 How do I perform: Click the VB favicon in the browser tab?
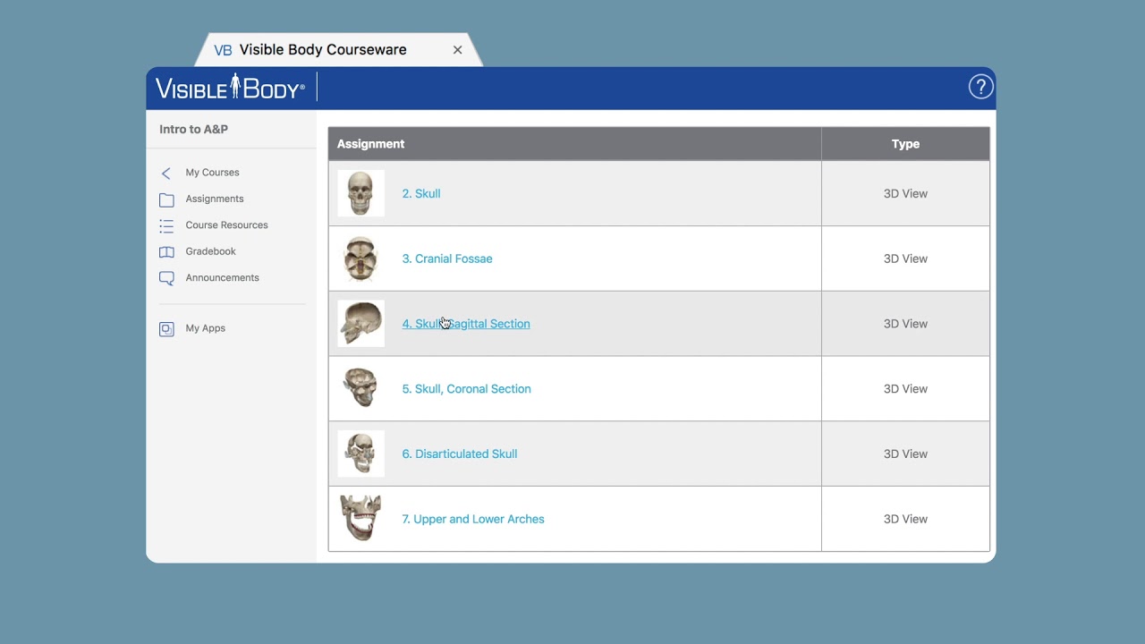pyautogui.click(x=223, y=50)
